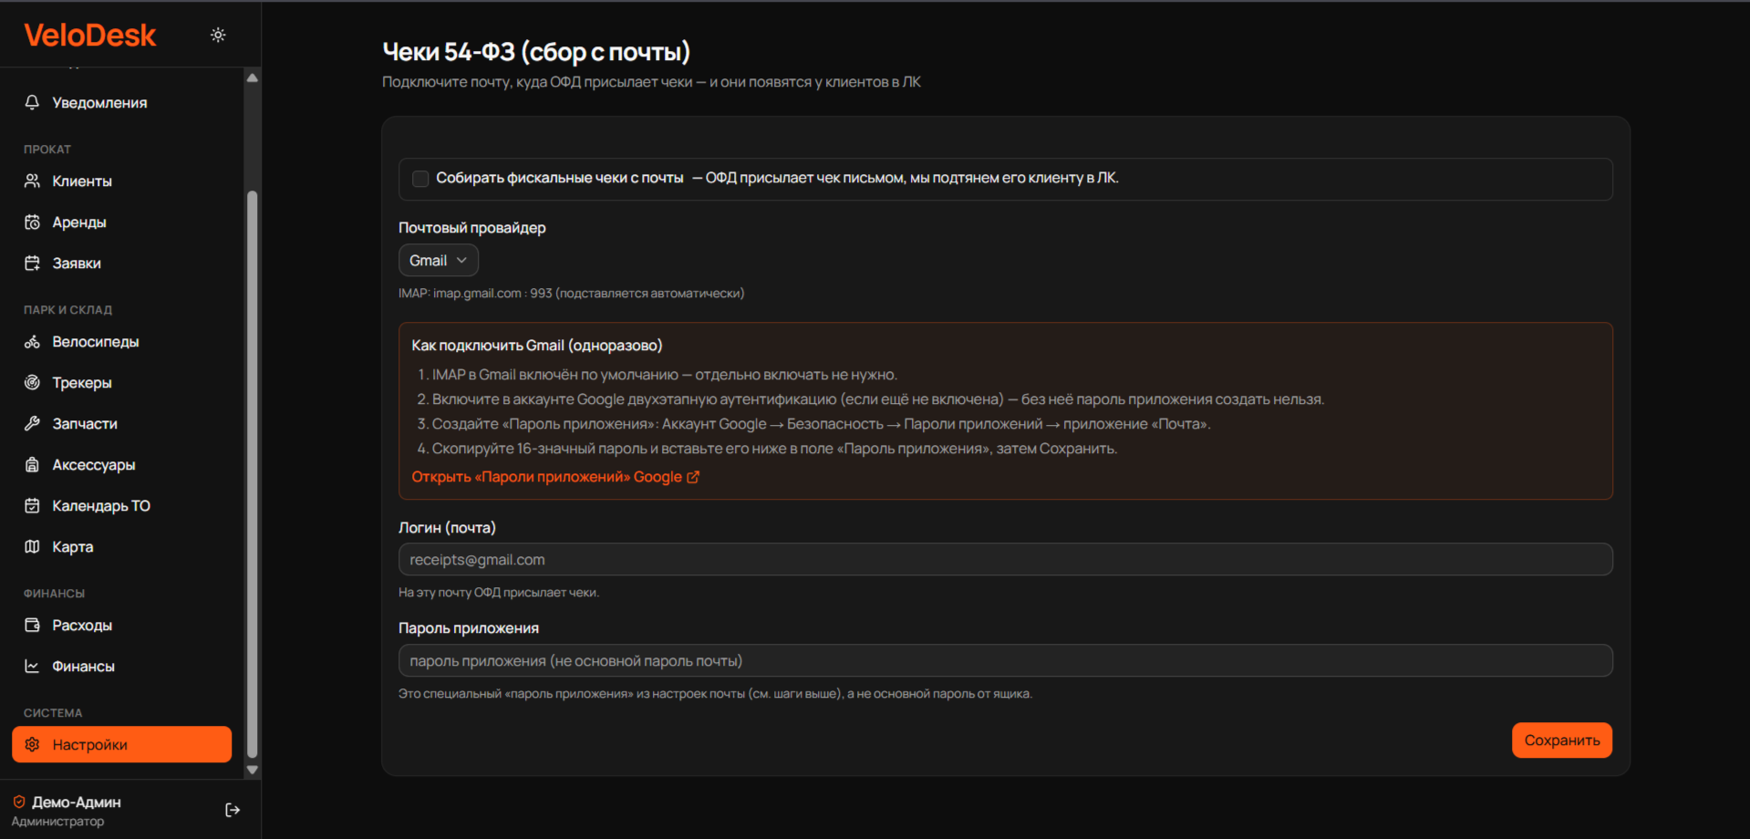Image resolution: width=1750 pixels, height=839 pixels.
Task: Click the Финансы chart icon
Action: pyautogui.click(x=32, y=666)
